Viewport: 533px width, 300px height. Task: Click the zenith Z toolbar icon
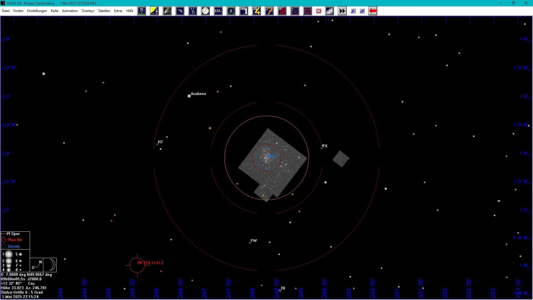click(x=231, y=11)
